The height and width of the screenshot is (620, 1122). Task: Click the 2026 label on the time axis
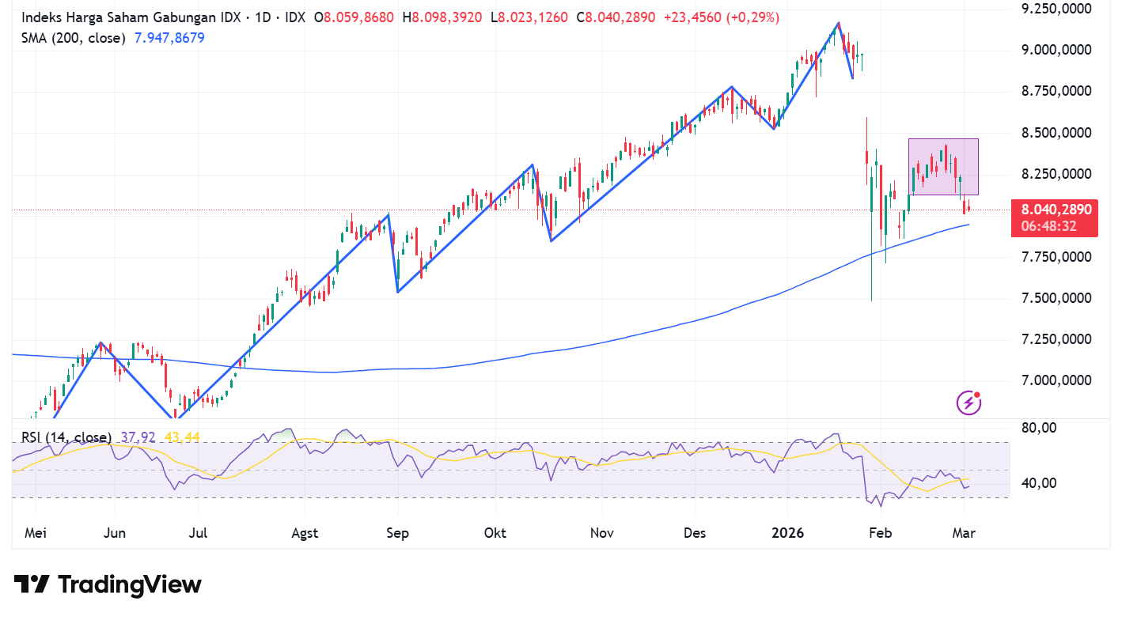click(787, 533)
